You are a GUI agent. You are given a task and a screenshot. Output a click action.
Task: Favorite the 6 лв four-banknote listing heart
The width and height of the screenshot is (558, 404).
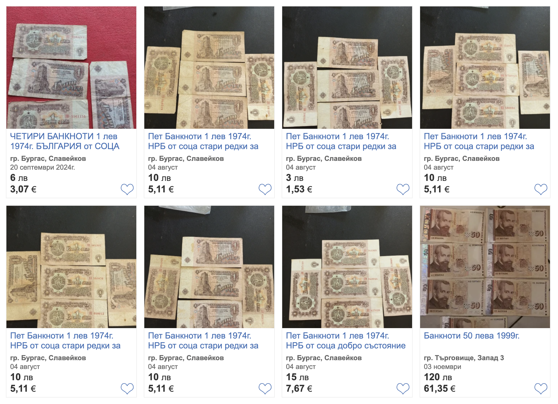[x=127, y=189]
